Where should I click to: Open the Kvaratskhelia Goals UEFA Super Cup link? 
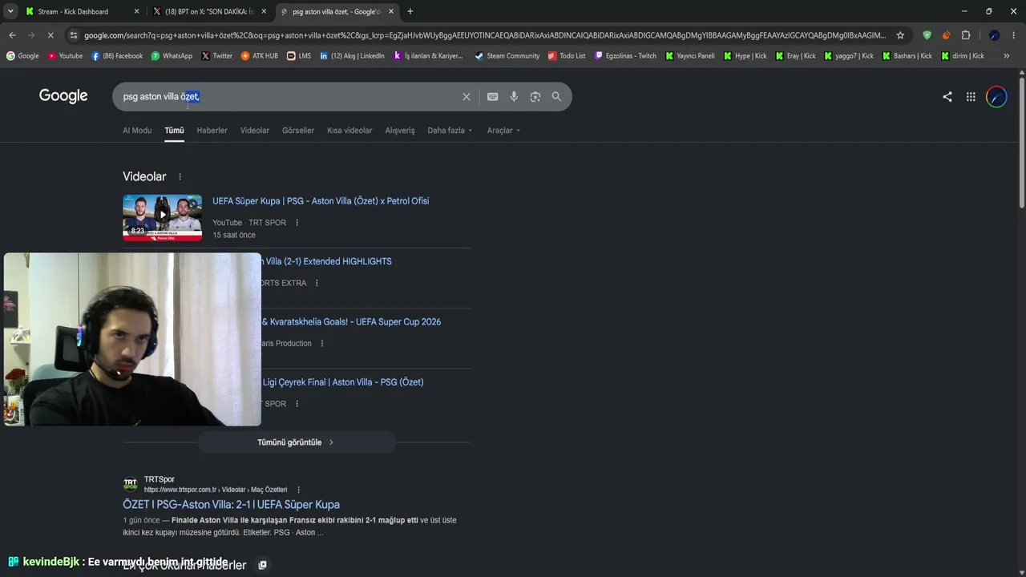351,322
